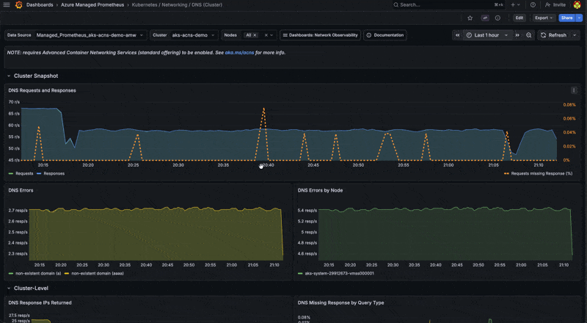
Task: Open the help question-mark icon
Action: pyautogui.click(x=533, y=5)
